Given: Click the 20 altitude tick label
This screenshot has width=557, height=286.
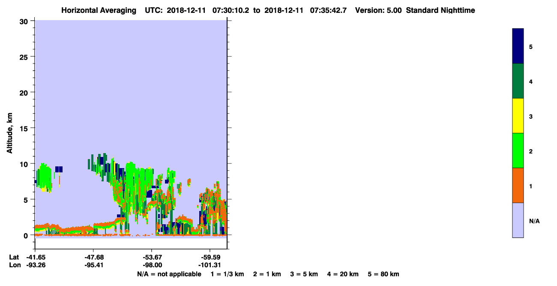Looking at the screenshot, I should click(24, 92).
